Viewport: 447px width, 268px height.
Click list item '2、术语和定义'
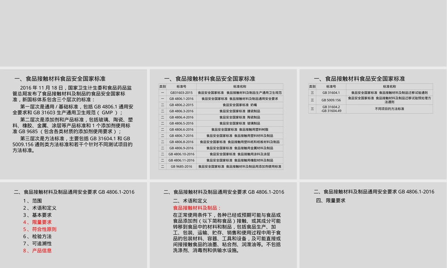tap(40, 208)
